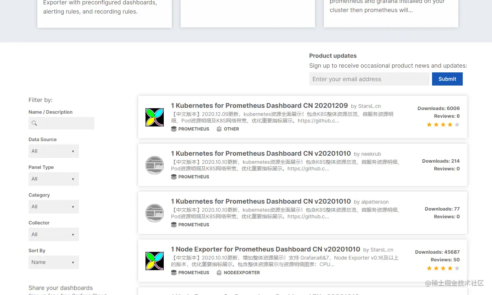
Task: Click the Prometheus database icon in neekrub card
Action: pyautogui.click(x=174, y=177)
